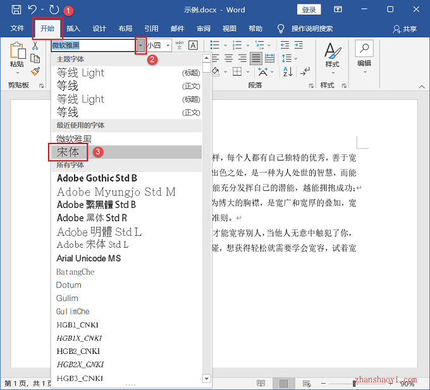Switch to the 布局 tab
430x390 pixels.
(x=125, y=28)
